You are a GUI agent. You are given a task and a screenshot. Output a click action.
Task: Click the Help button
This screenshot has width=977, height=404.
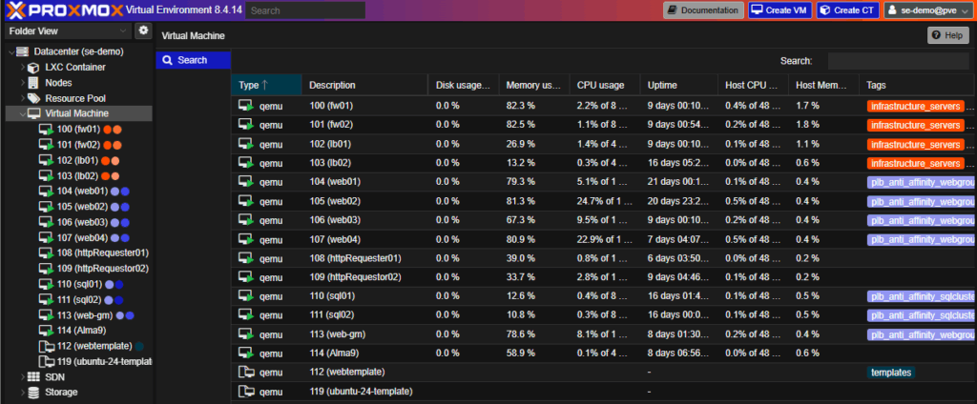pos(948,35)
